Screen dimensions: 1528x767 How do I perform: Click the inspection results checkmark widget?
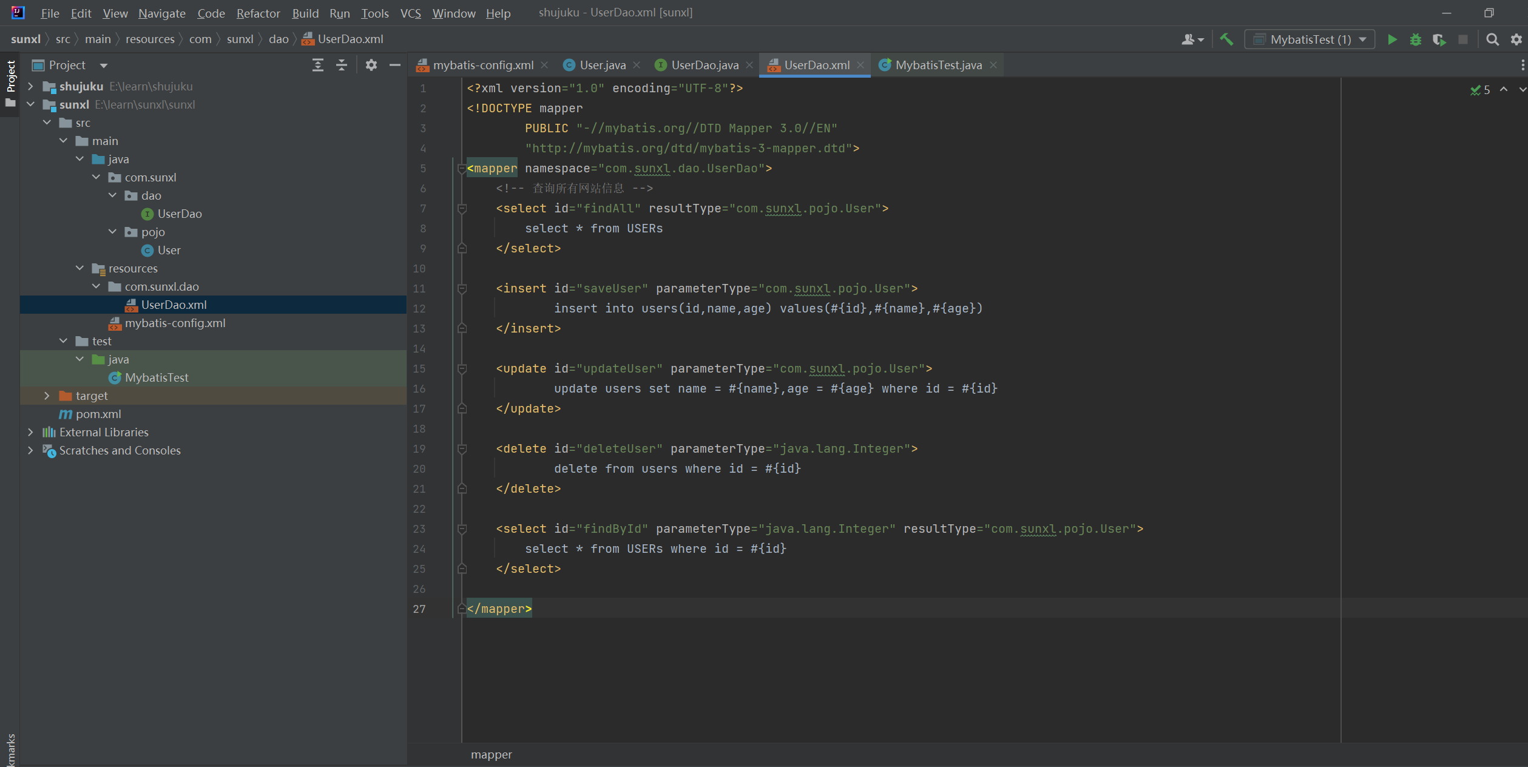(1479, 90)
